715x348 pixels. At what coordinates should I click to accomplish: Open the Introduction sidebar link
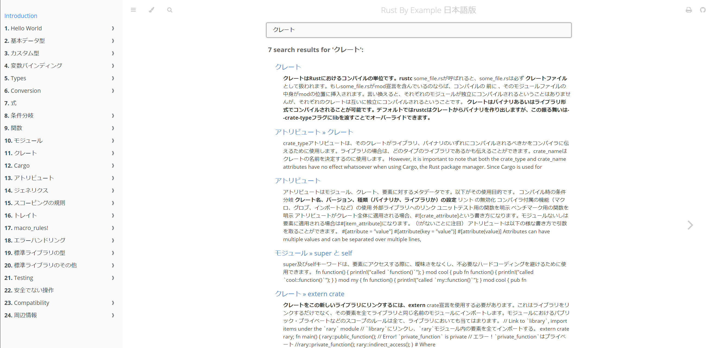click(21, 16)
